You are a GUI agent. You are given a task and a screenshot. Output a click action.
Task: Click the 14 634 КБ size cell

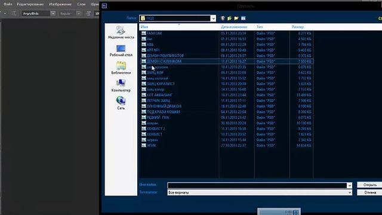pos(304,145)
